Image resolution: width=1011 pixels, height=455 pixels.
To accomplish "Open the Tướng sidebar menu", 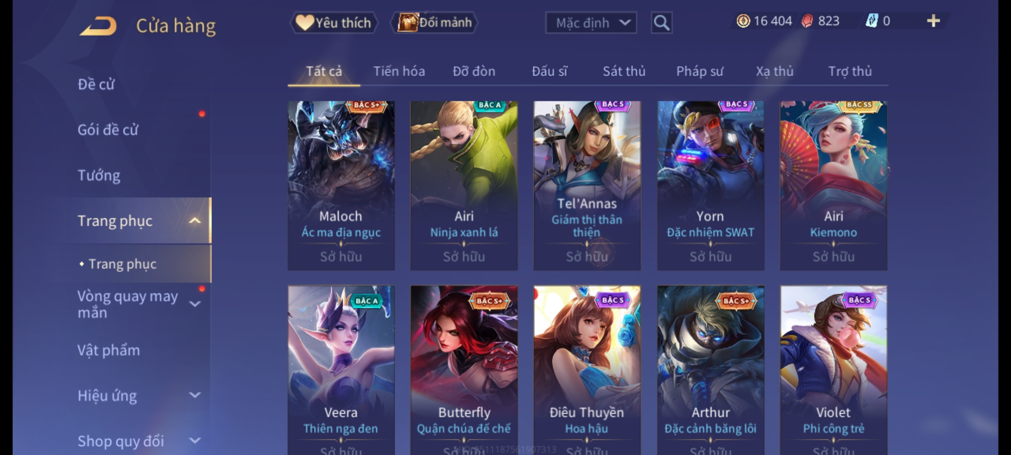I will point(99,175).
